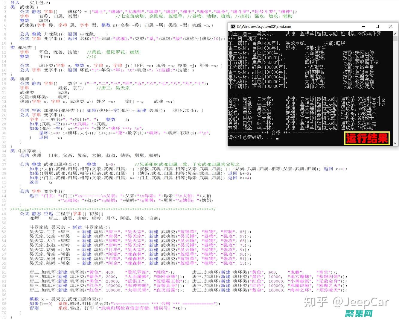The width and height of the screenshot is (399, 320).
Task: Click the 合格 result text in the console output
Action: click(276, 133)
